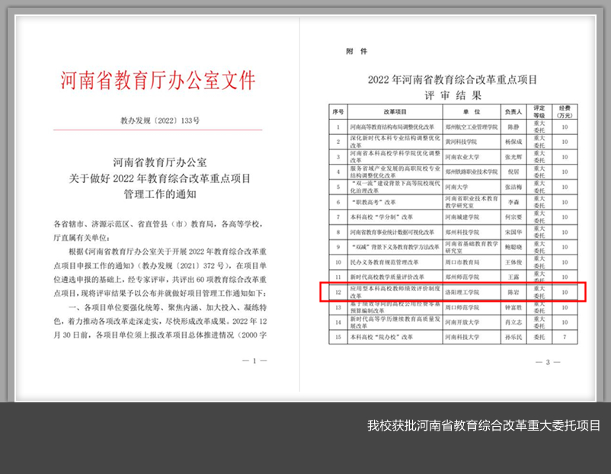The image size is (611, 474).
Task: Click the caption 我校获批河南省教育综合改革重大委托项目
Action: [484, 425]
